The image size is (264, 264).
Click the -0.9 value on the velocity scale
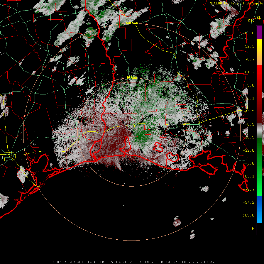click(250, 124)
